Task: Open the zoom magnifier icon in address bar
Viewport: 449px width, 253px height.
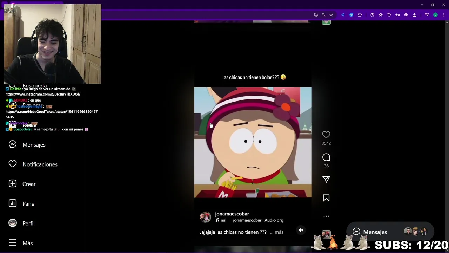Action: click(x=323, y=15)
